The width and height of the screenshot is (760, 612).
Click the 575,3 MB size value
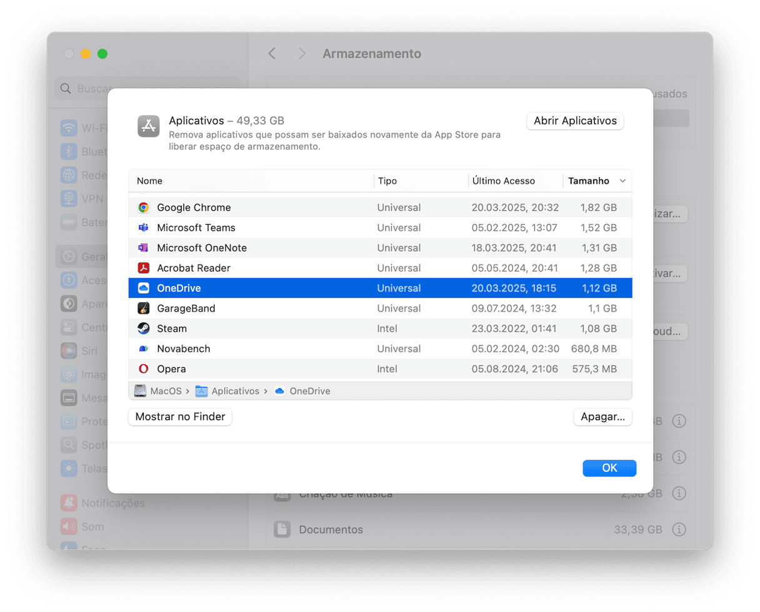(x=594, y=369)
